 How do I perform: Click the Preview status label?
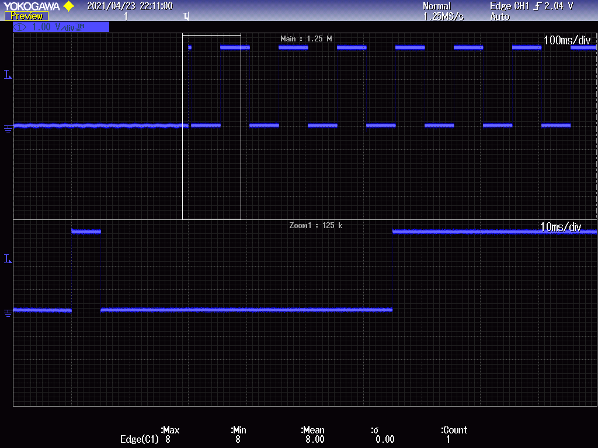tap(26, 16)
